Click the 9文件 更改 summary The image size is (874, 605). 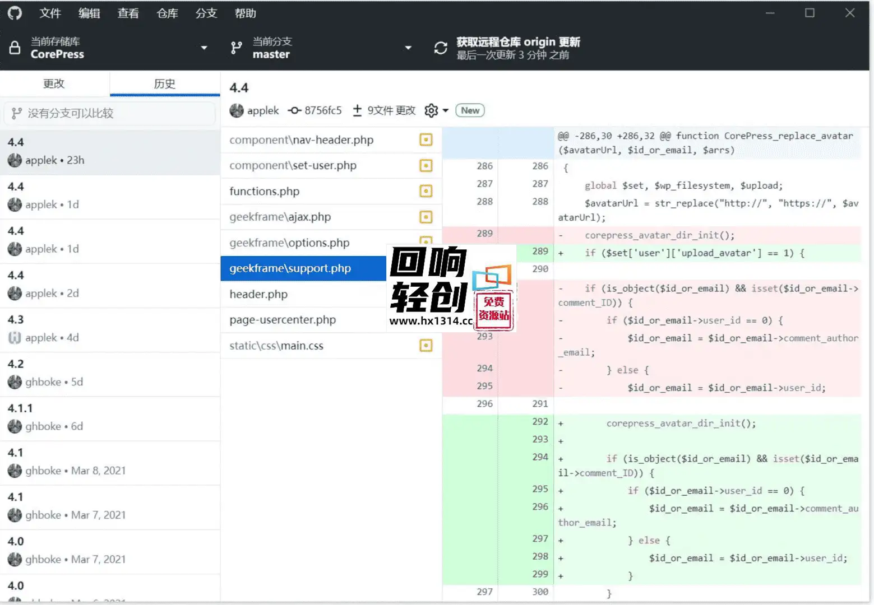[391, 110]
